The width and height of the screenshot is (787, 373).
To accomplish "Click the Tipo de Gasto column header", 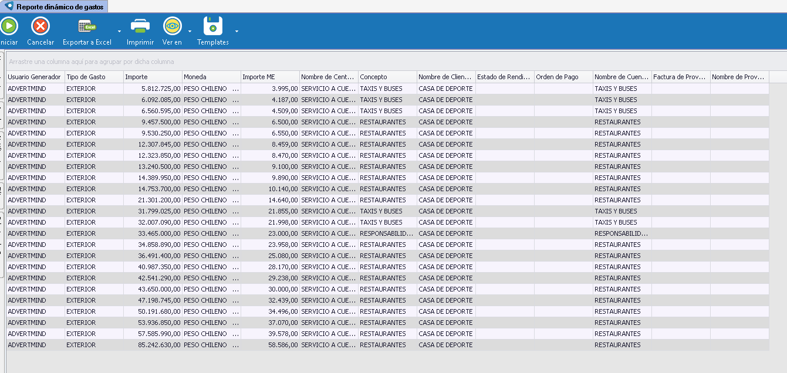I will coord(94,77).
